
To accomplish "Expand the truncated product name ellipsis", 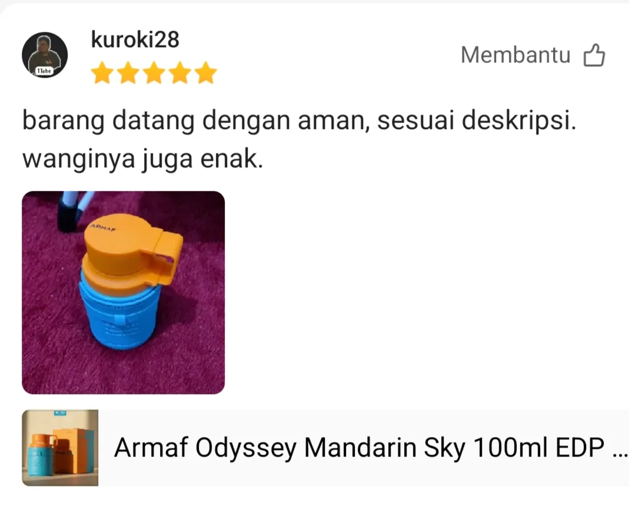I will pyautogui.click(x=621, y=454).
